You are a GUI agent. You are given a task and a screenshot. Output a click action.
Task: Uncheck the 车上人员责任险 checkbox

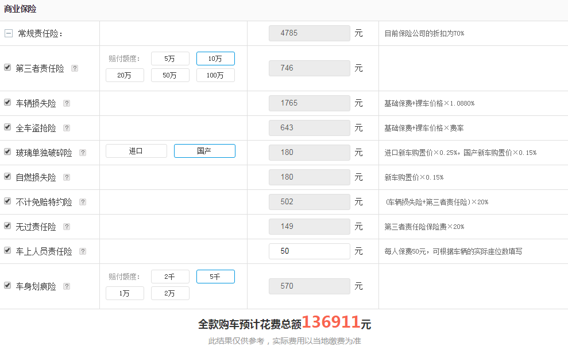pyautogui.click(x=7, y=250)
